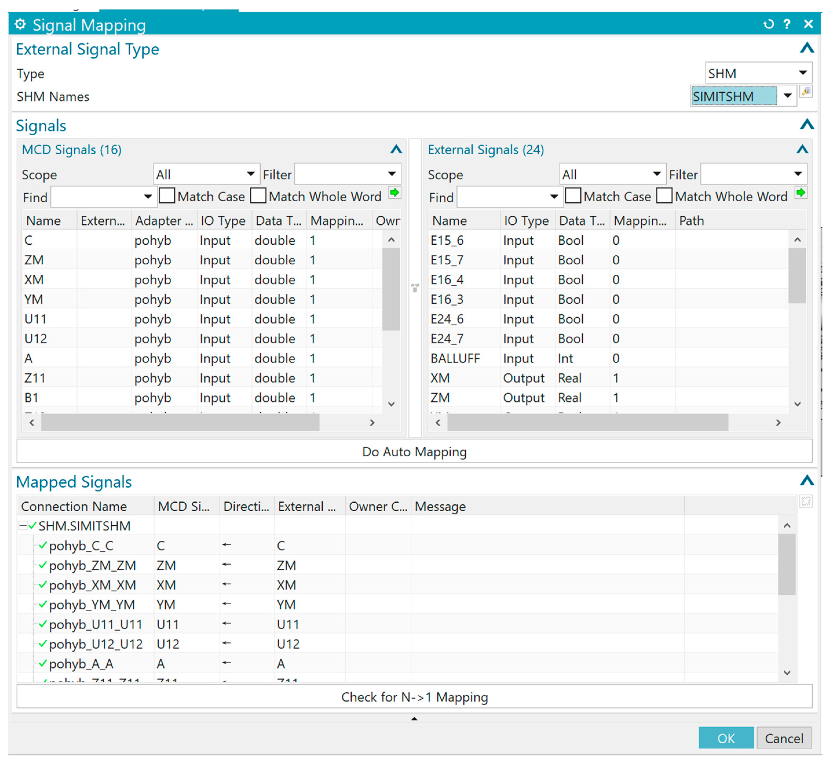Viewport: 830px width, 767px height.
Task: Click the gear icon in Signal Mapping title
Action: (20, 24)
